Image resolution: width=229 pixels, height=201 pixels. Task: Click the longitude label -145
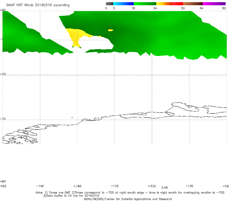[x=40, y=186]
